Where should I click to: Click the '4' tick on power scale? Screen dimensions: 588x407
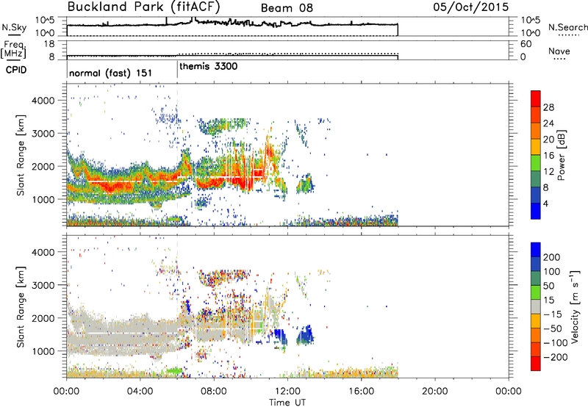click(x=545, y=203)
